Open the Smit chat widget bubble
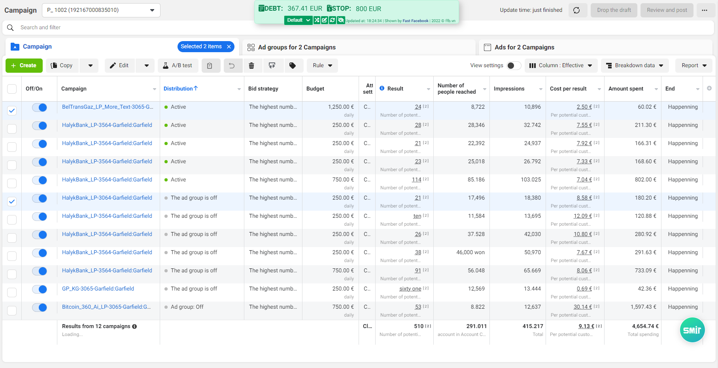This screenshot has width=718, height=368. (692, 330)
